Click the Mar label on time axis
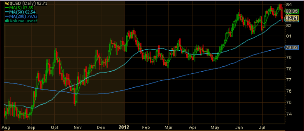The width and height of the screenshot is (304, 131). coord(168,127)
